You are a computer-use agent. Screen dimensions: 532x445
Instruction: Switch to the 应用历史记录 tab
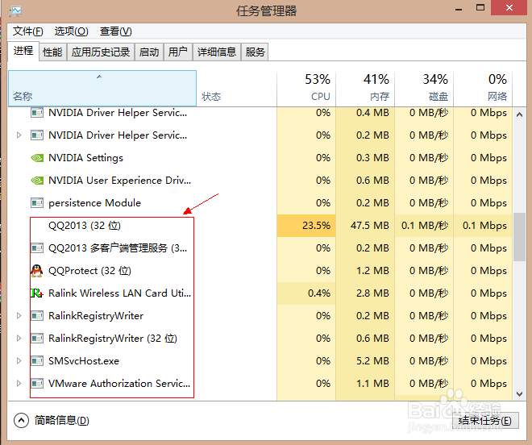(101, 52)
